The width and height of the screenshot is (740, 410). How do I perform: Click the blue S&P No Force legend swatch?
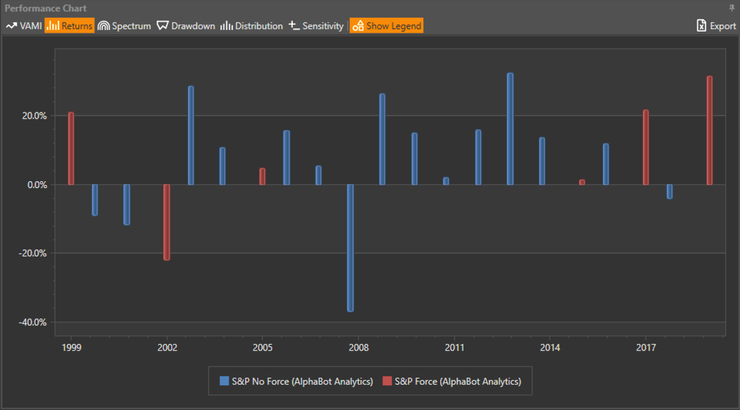point(224,381)
